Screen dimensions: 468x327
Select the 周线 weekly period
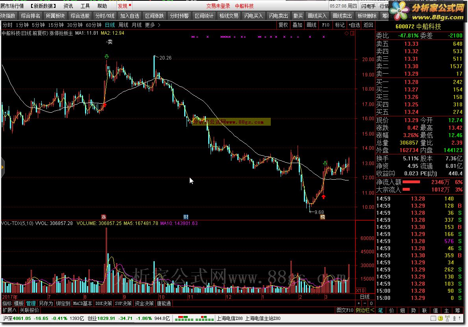(123, 25)
